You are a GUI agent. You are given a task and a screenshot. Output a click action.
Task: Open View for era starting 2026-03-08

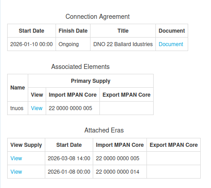16,158
